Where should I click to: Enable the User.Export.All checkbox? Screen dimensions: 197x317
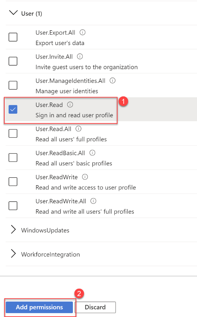pyautogui.click(x=13, y=37)
